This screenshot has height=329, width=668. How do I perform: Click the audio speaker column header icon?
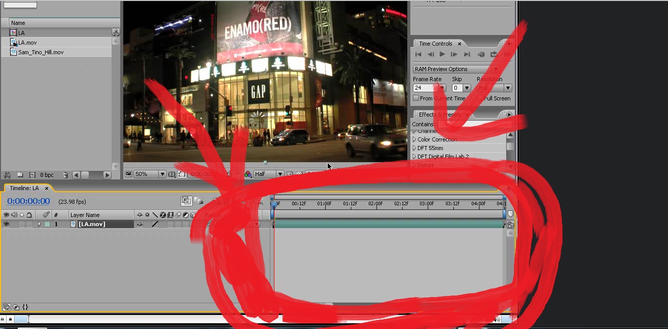coord(14,215)
